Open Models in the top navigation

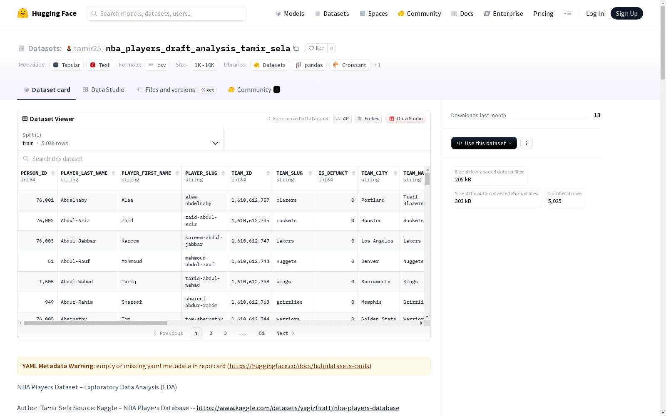(x=290, y=13)
